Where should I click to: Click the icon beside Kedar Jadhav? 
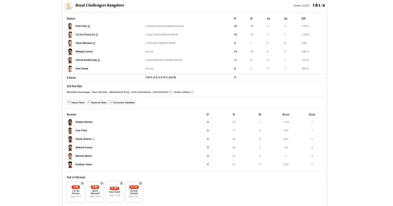tap(192, 92)
